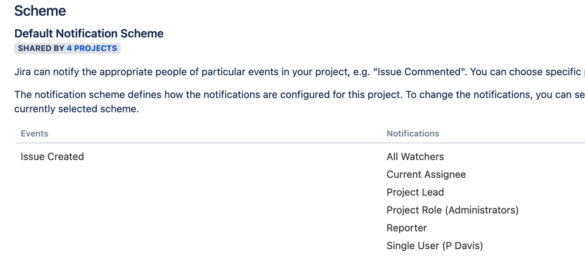The width and height of the screenshot is (585, 258).
Task: Select the Reporter notification entry
Action: coord(406,228)
